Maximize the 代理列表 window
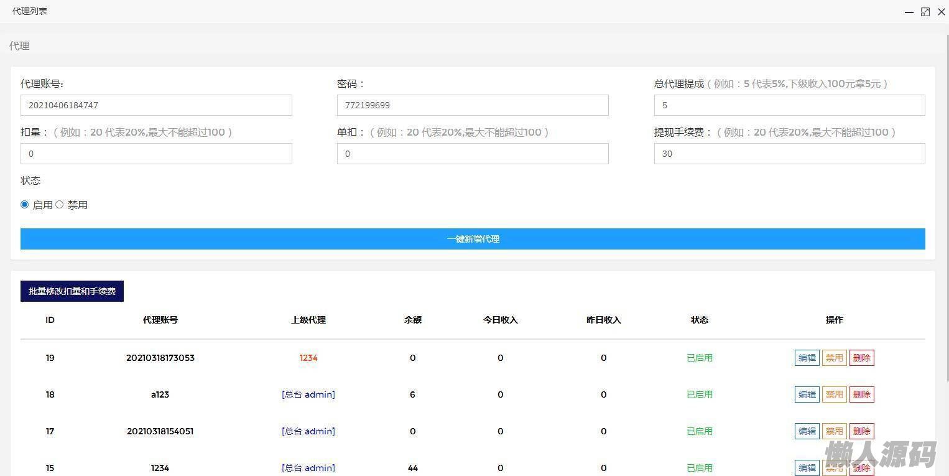Screen dimensions: 949x476 point(925,12)
